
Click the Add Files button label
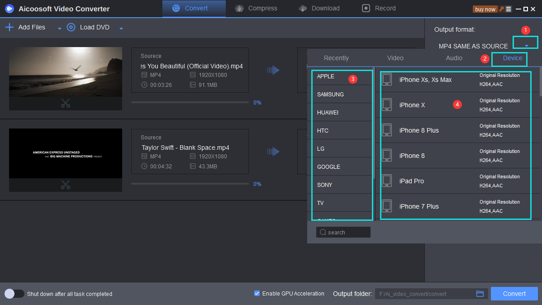(x=32, y=27)
